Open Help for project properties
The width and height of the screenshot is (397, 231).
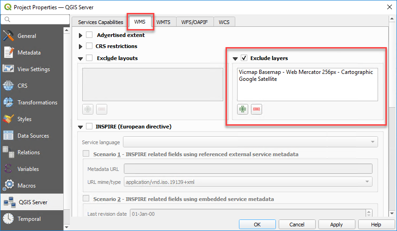(376, 225)
